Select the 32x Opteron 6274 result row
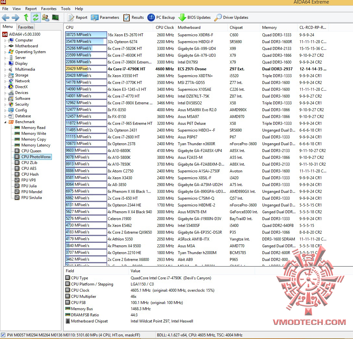 [196, 41]
